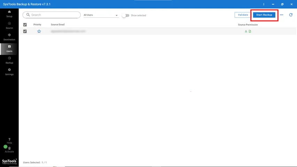Uncheck the user row checkbox
This screenshot has height=167, width=297.
click(x=25, y=31)
